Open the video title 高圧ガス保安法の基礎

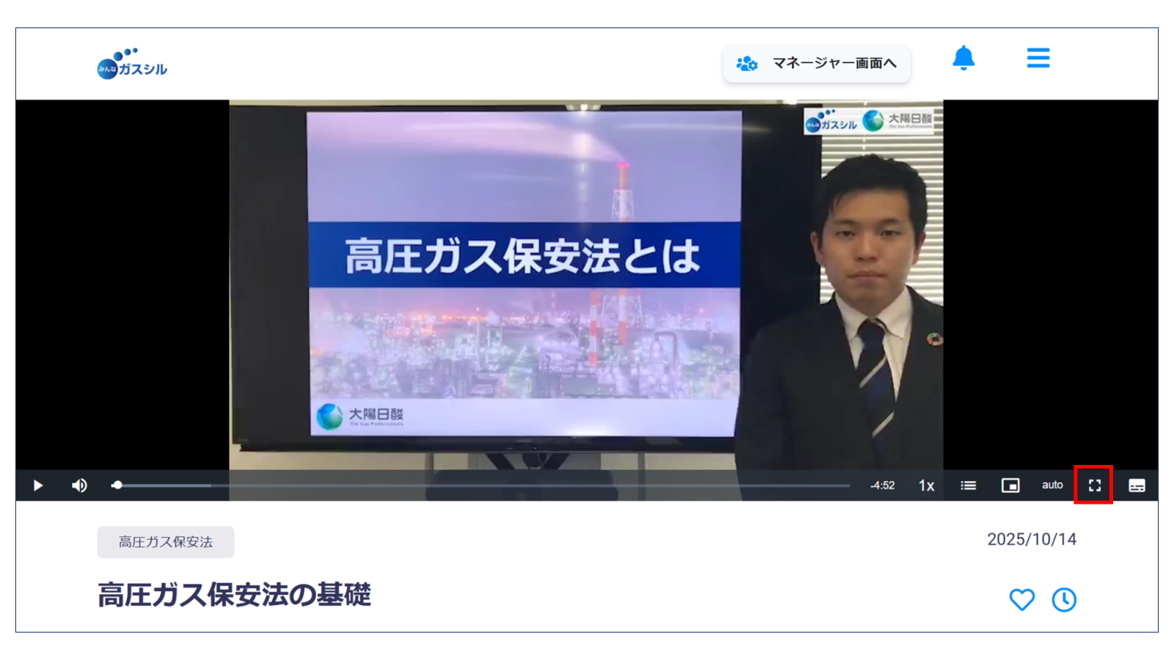[233, 596]
